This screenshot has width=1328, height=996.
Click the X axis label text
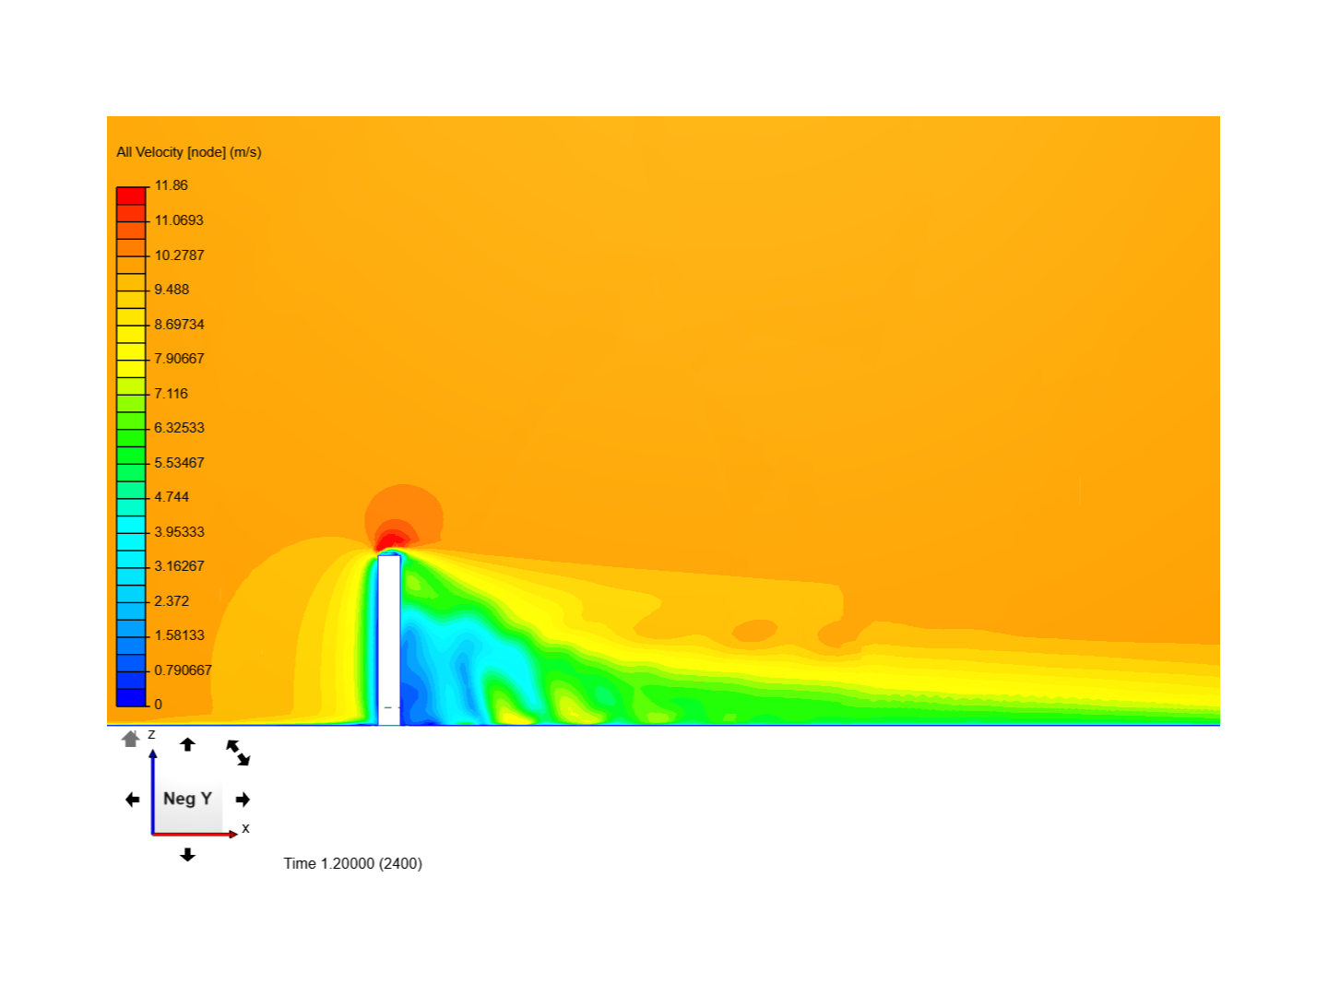(244, 828)
